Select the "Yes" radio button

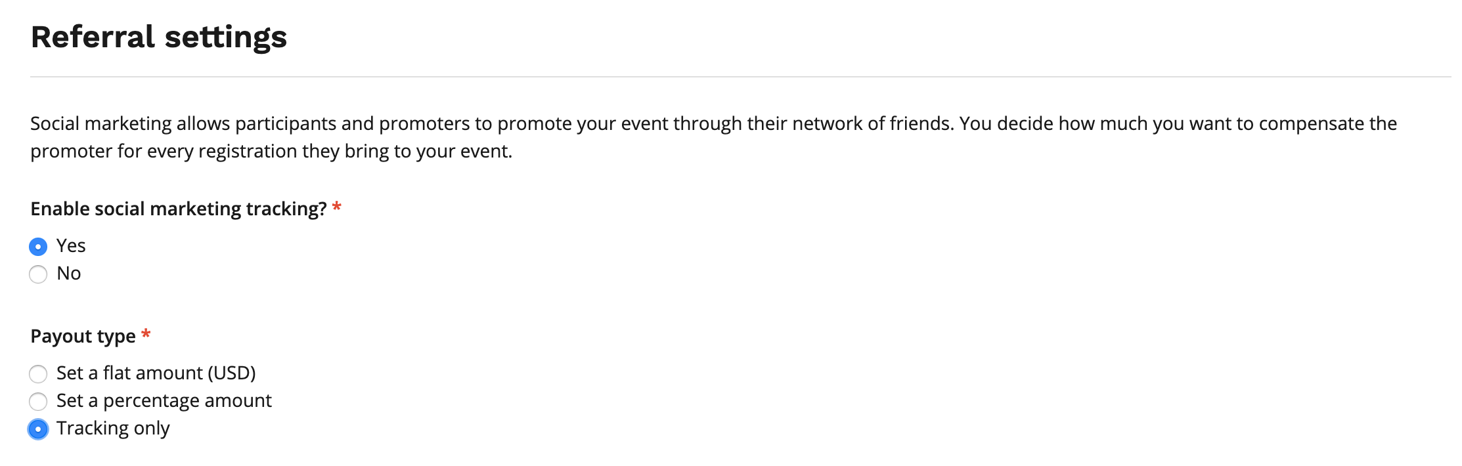[x=38, y=247]
